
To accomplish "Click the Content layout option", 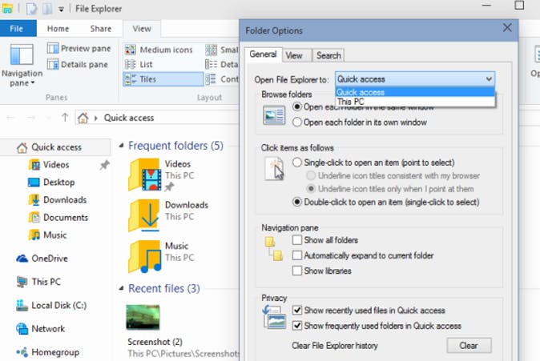I will (x=222, y=79).
